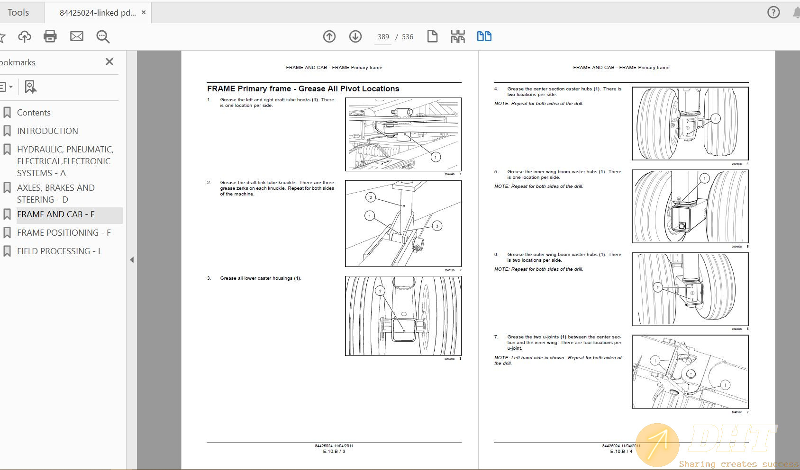Click the upload to cloud icon
Image resolution: width=800 pixels, height=470 pixels.
25,36
